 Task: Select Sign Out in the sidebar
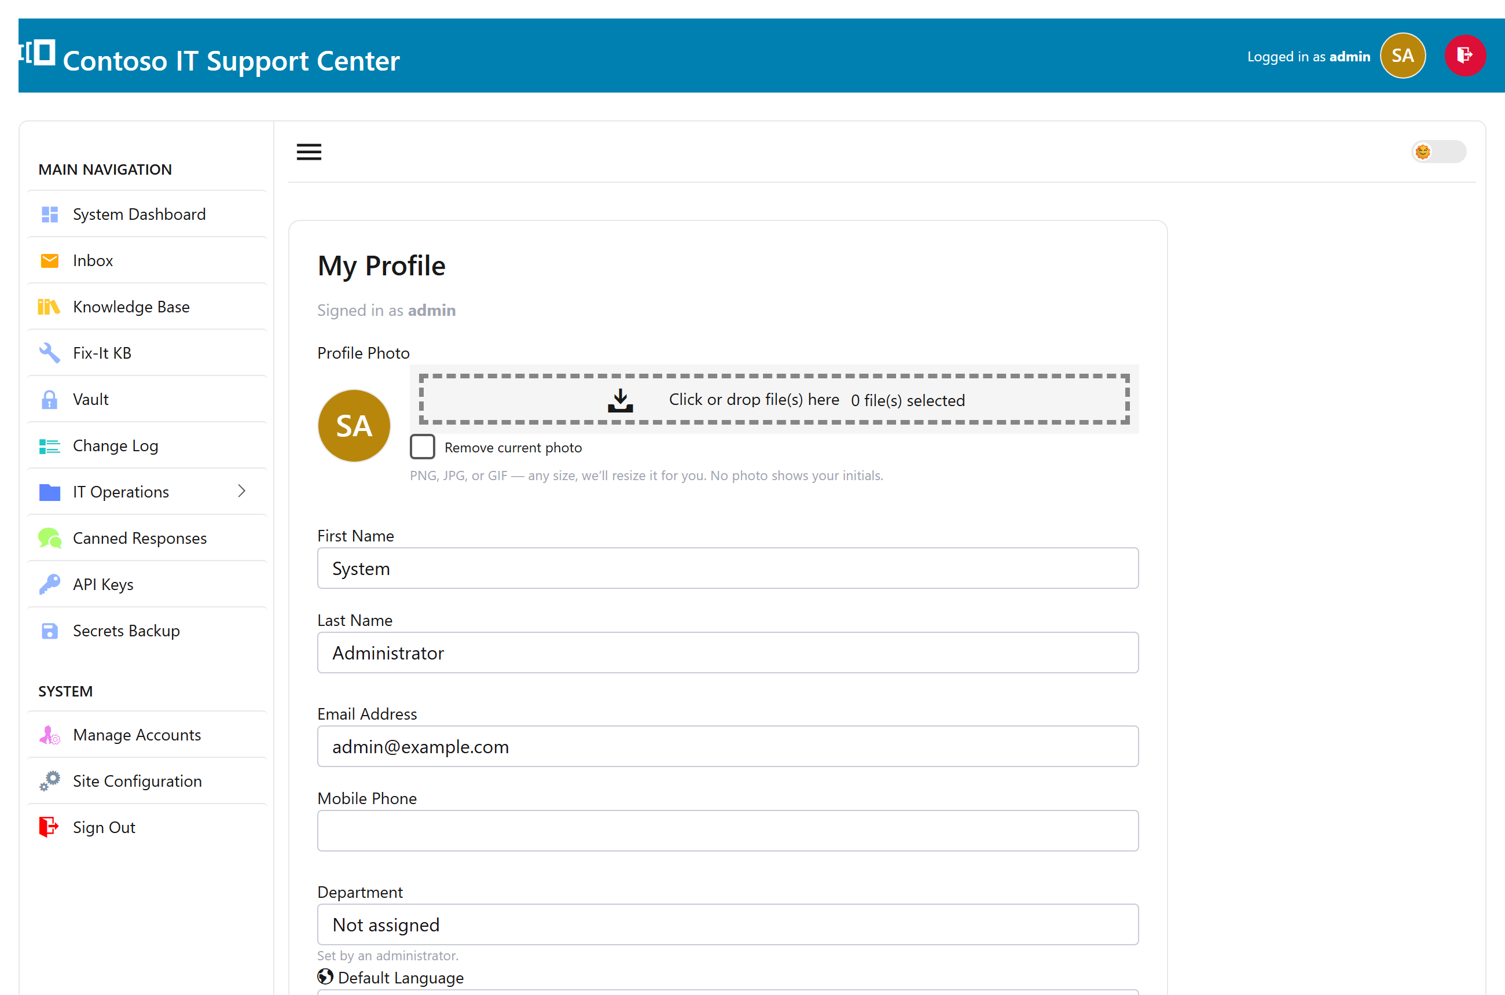coord(148,827)
